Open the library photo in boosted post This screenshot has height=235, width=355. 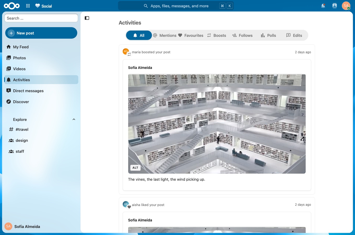pos(217,124)
